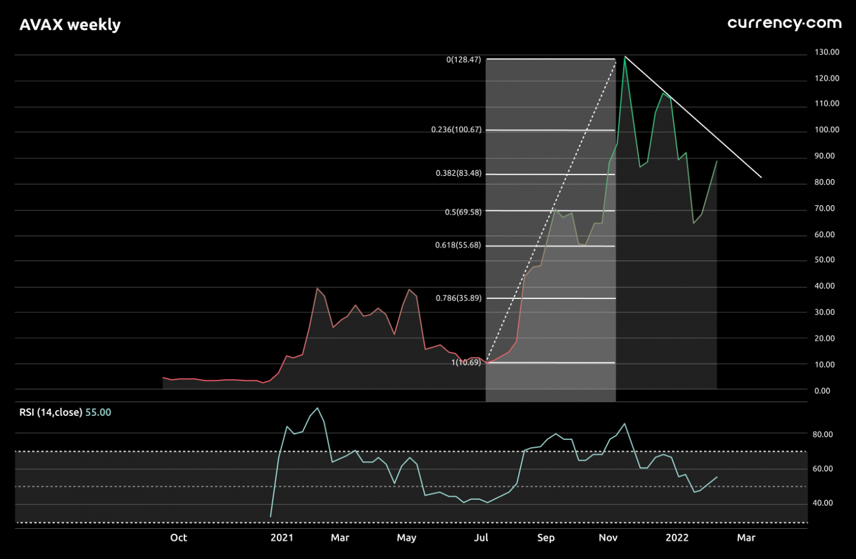Image resolution: width=856 pixels, height=559 pixels.
Task: Click the 2022 time axis label
Action: coord(677,537)
